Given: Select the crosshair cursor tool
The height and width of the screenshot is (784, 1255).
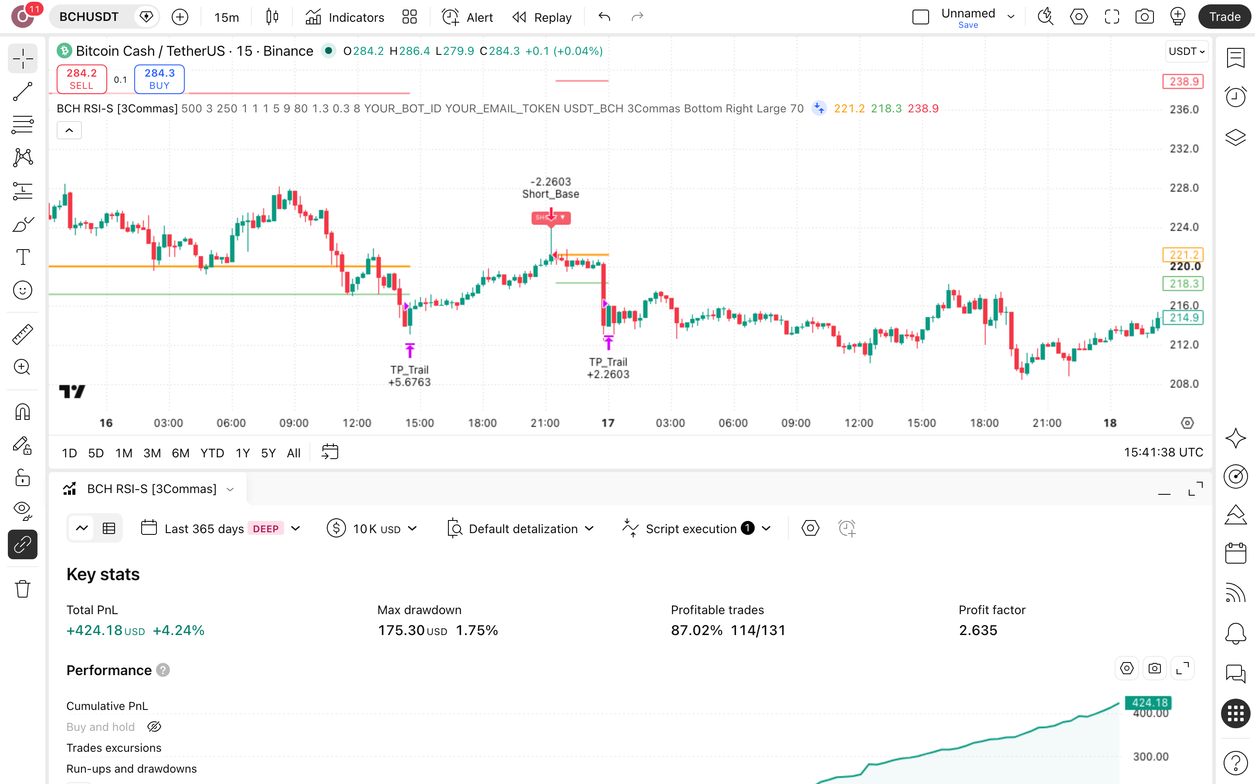Looking at the screenshot, I should pos(22,59).
